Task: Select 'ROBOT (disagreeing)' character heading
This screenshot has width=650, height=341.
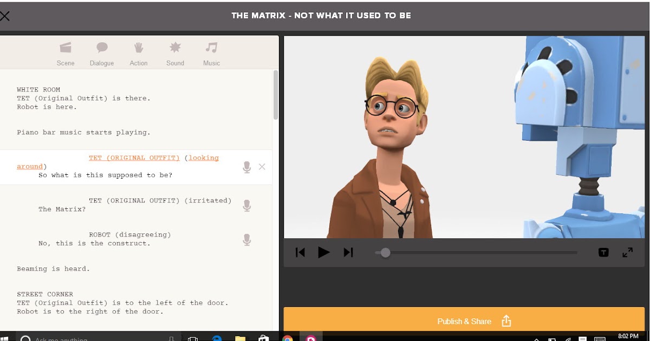Action: pyautogui.click(x=130, y=235)
